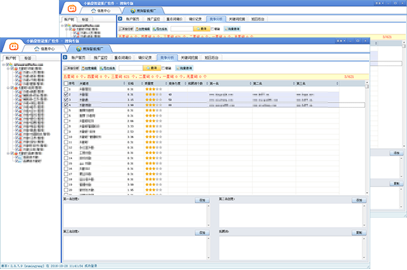Collapse the last plan node in account tree
The image size is (407, 270).
pyautogui.click(x=8, y=153)
